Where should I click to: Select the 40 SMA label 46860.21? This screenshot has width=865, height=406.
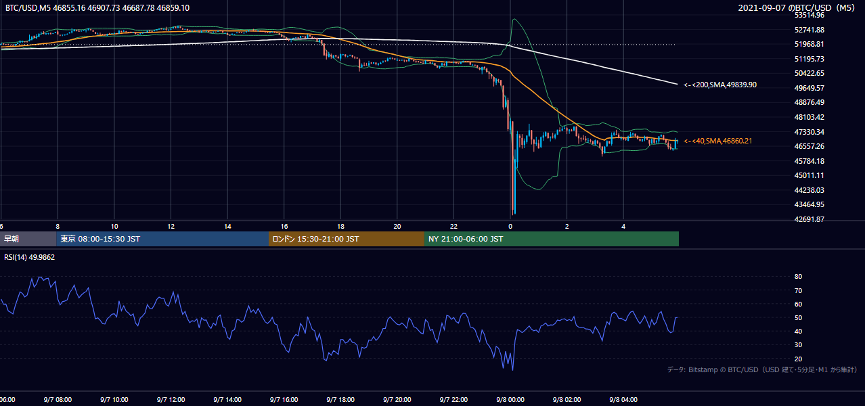click(717, 141)
